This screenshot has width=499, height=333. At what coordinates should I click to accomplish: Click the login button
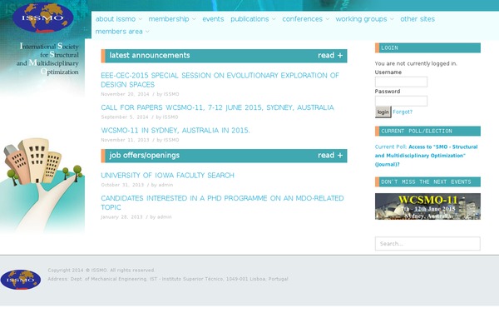click(x=383, y=112)
